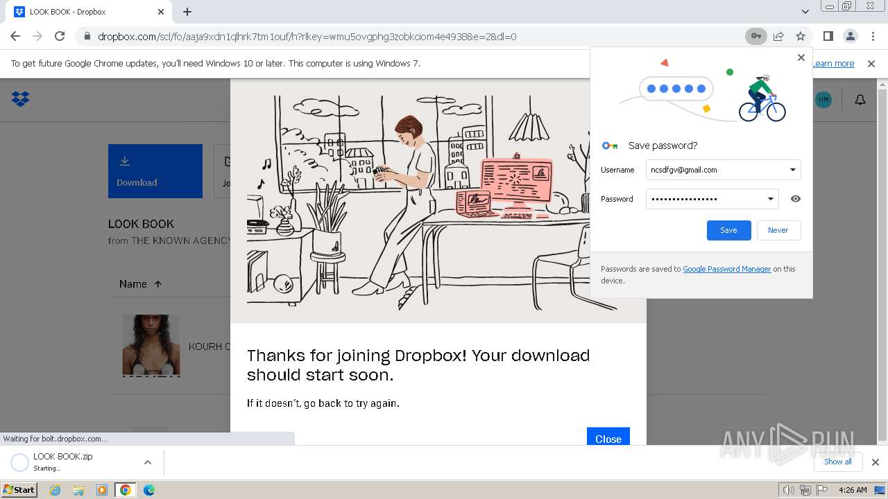Bookmark this page with the star icon
The image size is (888, 499).
tap(801, 36)
